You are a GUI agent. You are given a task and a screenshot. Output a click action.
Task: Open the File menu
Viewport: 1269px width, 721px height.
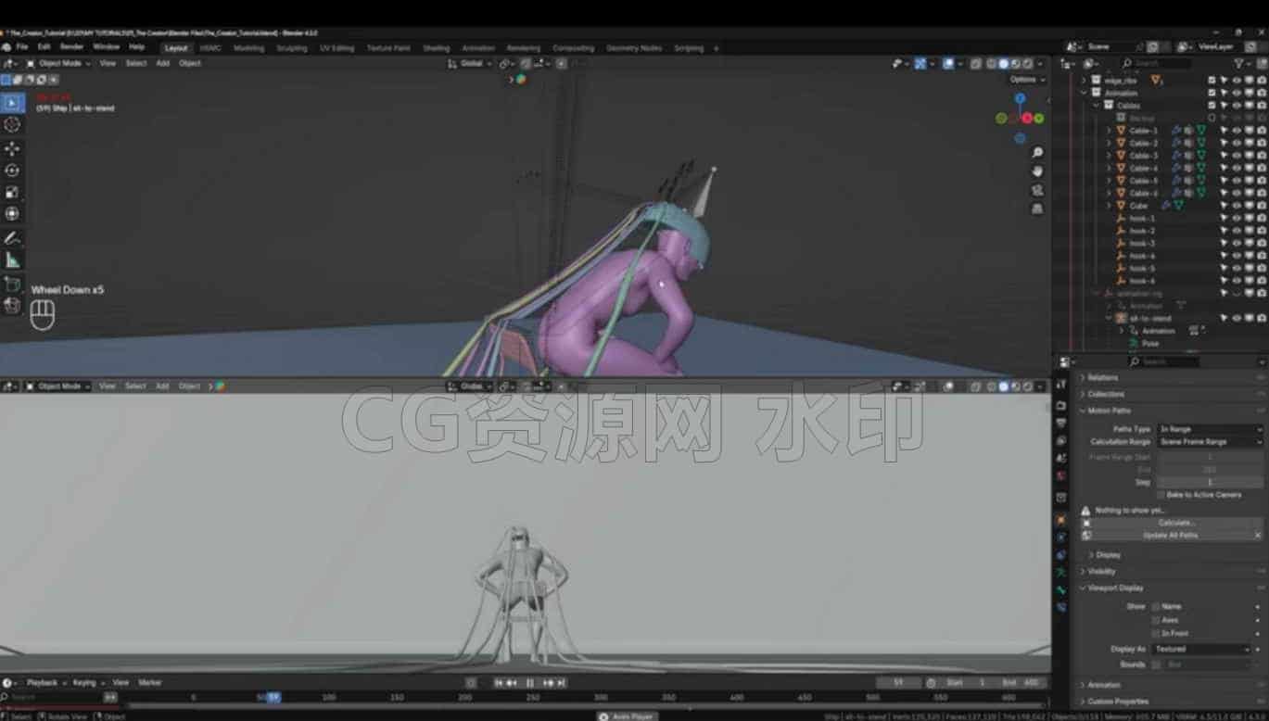point(21,47)
